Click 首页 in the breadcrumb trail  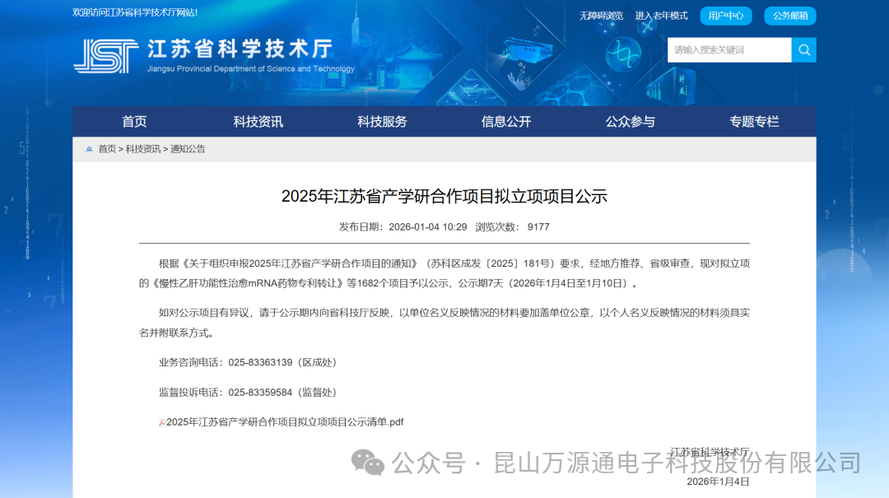coord(107,149)
